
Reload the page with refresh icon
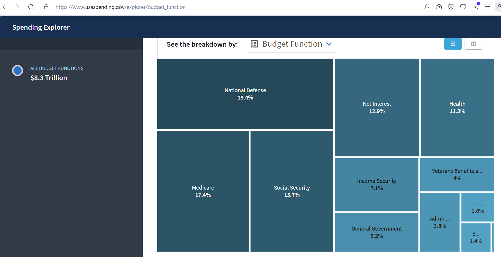(x=31, y=7)
